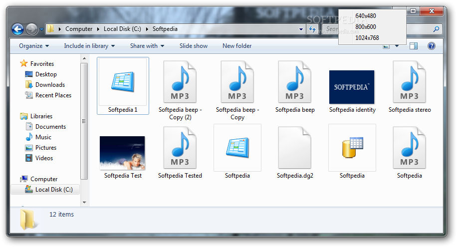Click the Favorites star icon
Image resolution: width=457 pixels, height=247 pixels.
tap(23, 63)
